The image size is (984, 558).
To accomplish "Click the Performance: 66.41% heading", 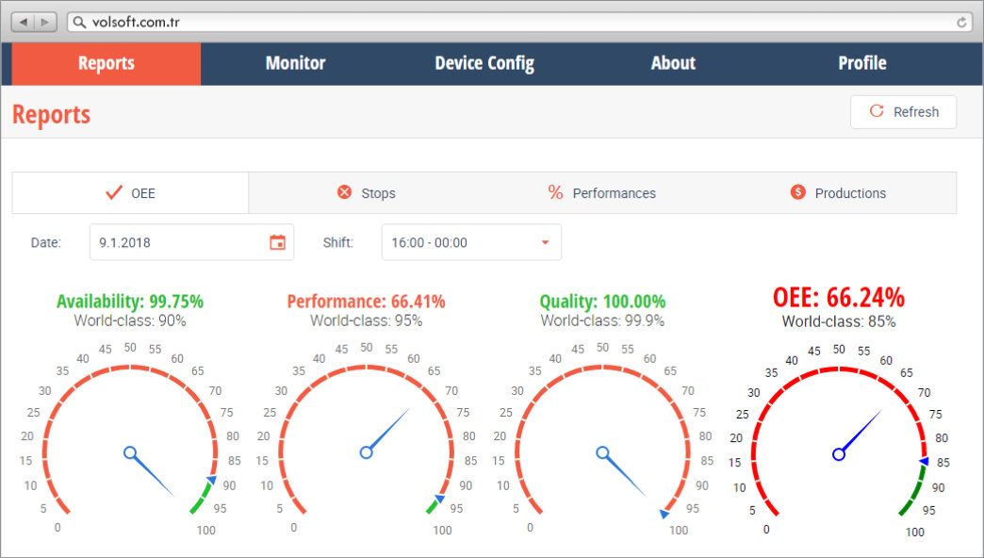I will click(x=367, y=302).
